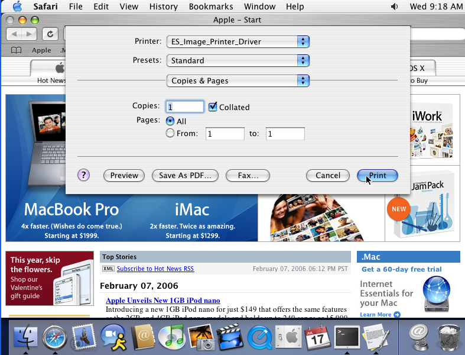
Task: Open Apple Unveils New 1GB iPod nano link
Action: click(163, 301)
